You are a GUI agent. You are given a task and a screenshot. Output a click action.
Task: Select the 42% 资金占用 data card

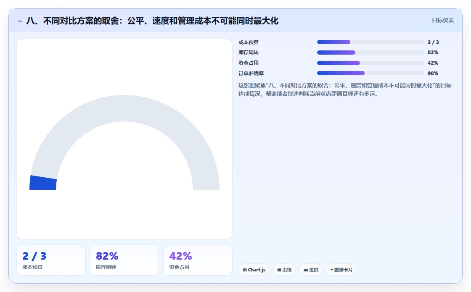point(198,260)
